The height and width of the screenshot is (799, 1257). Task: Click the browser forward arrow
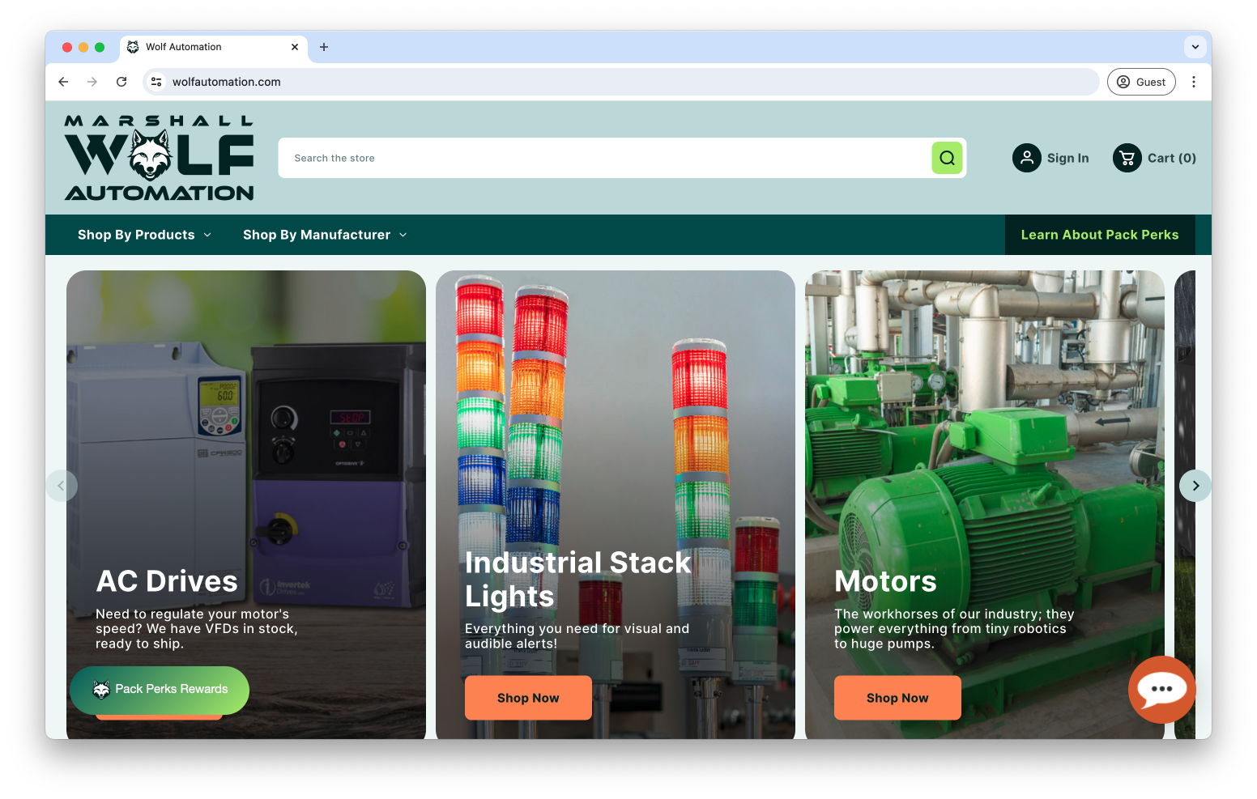pyautogui.click(x=92, y=82)
